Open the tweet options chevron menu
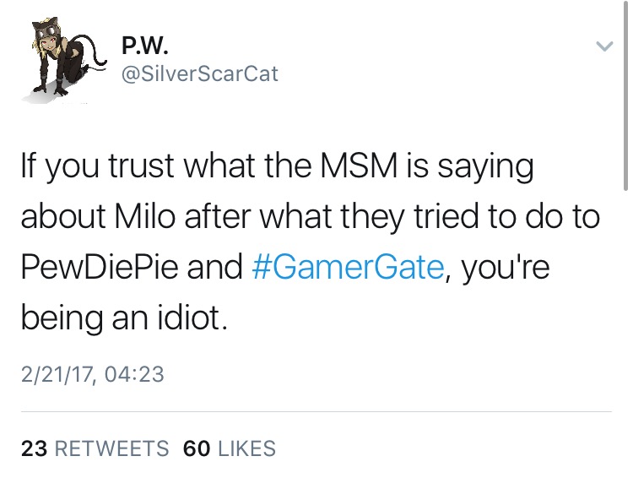This screenshot has height=478, width=633. pos(603,48)
